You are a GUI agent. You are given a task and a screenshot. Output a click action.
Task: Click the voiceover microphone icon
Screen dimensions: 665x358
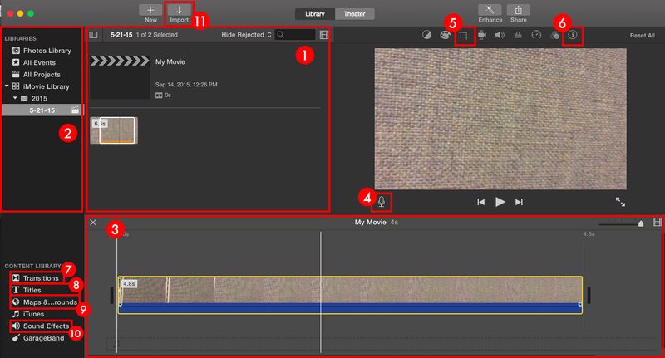382,201
